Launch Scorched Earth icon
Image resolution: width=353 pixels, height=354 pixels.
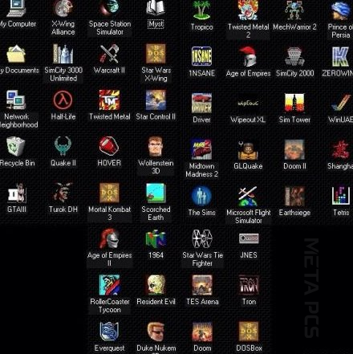click(156, 193)
